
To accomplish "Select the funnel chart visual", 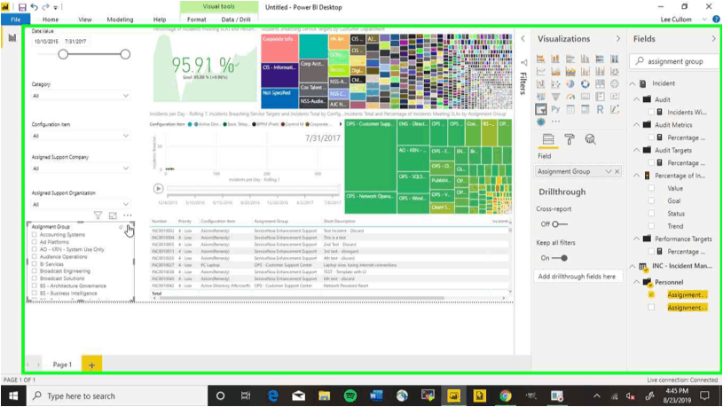I will [555, 97].
